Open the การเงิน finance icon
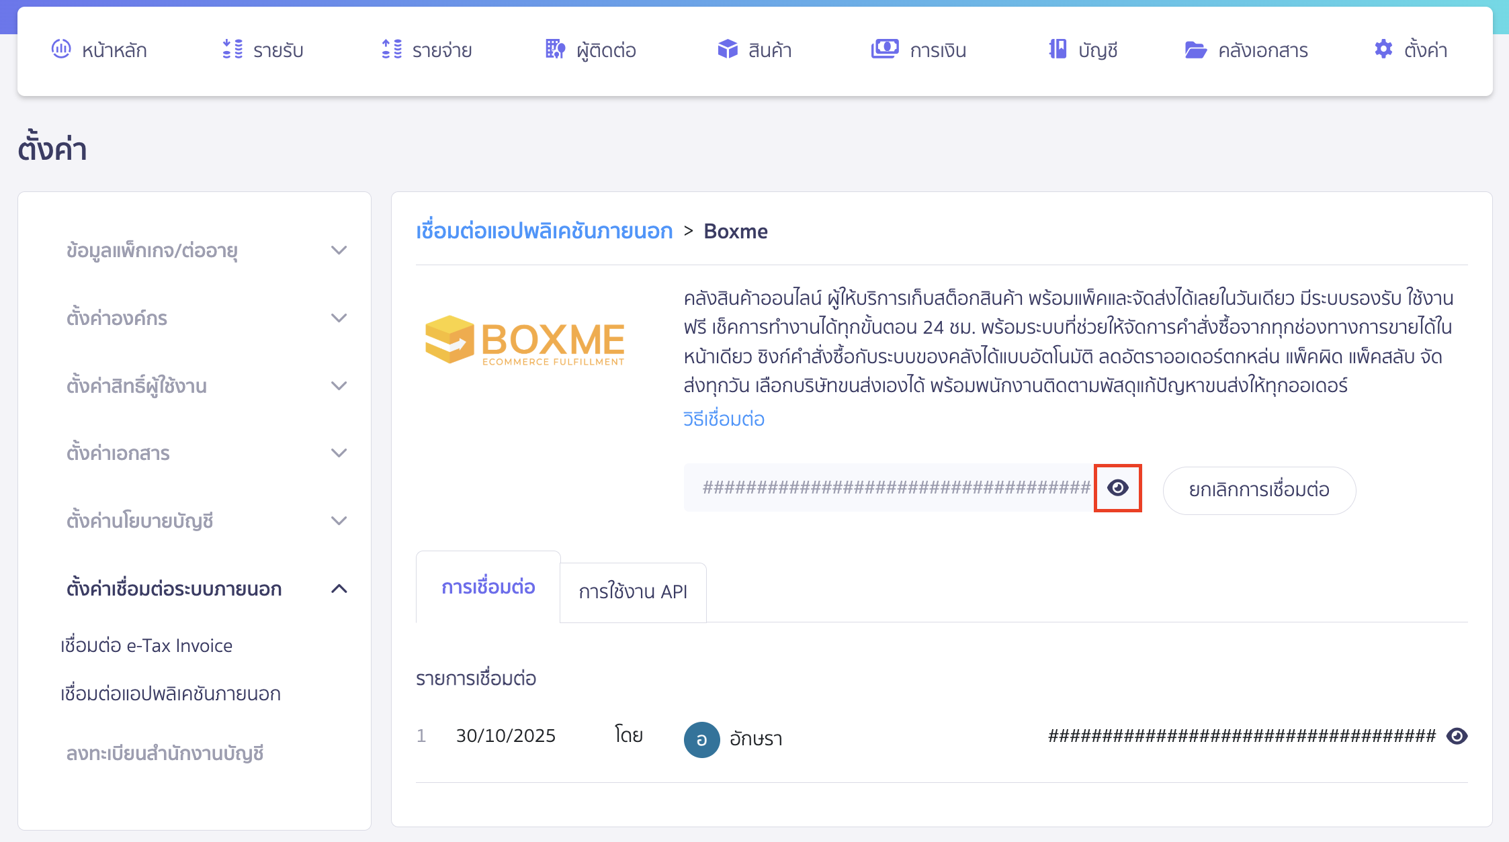1509x842 pixels. click(x=885, y=48)
